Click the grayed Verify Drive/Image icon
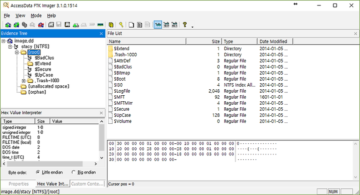The width and height of the screenshot is (360, 195). click(x=92, y=25)
